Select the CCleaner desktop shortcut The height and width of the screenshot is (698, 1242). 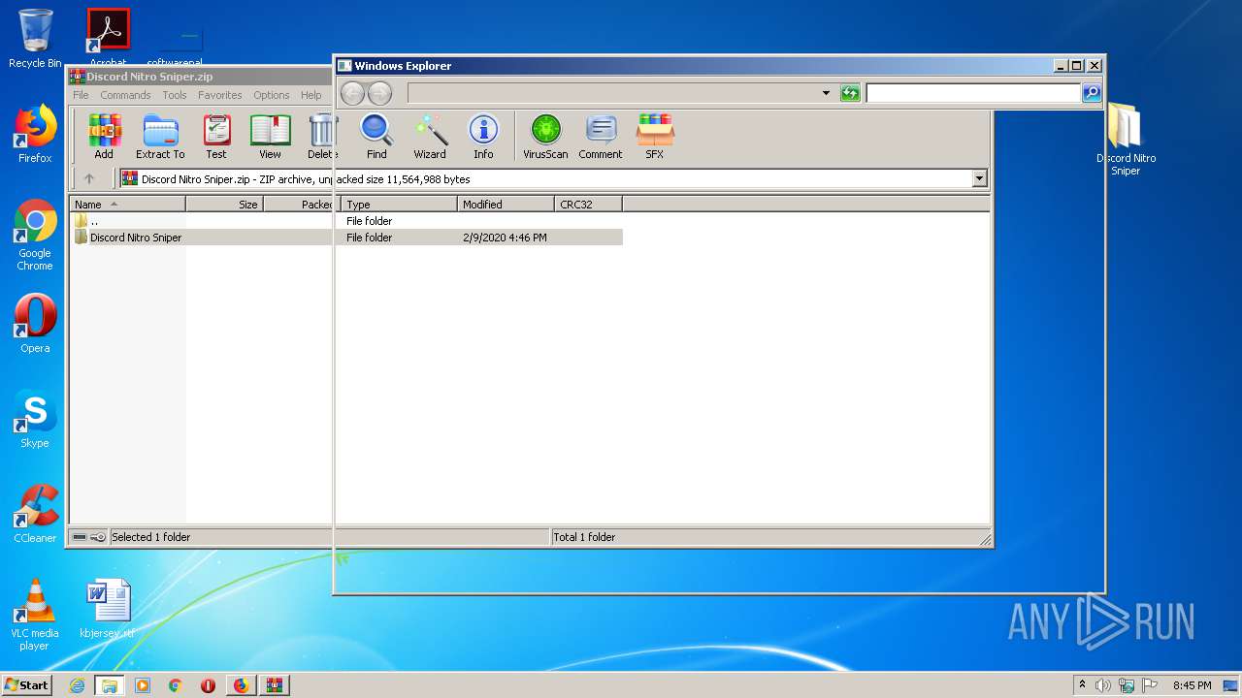[35, 514]
